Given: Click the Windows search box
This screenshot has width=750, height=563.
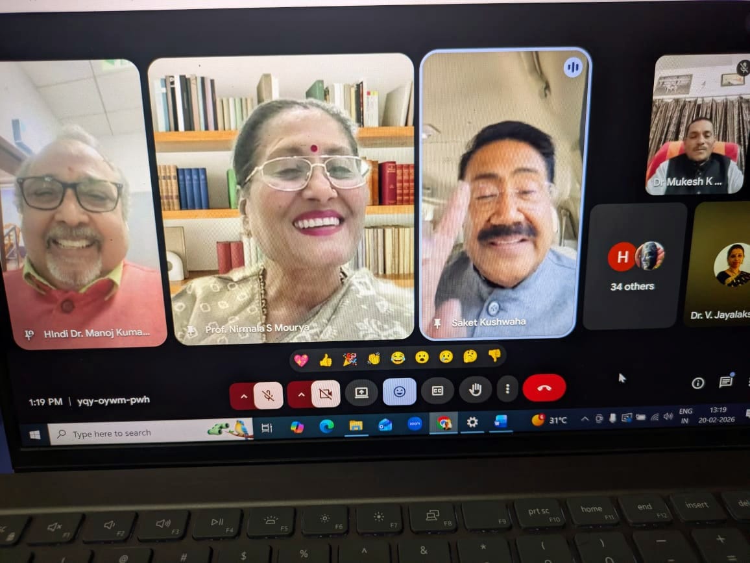Looking at the screenshot, I should click(x=139, y=433).
